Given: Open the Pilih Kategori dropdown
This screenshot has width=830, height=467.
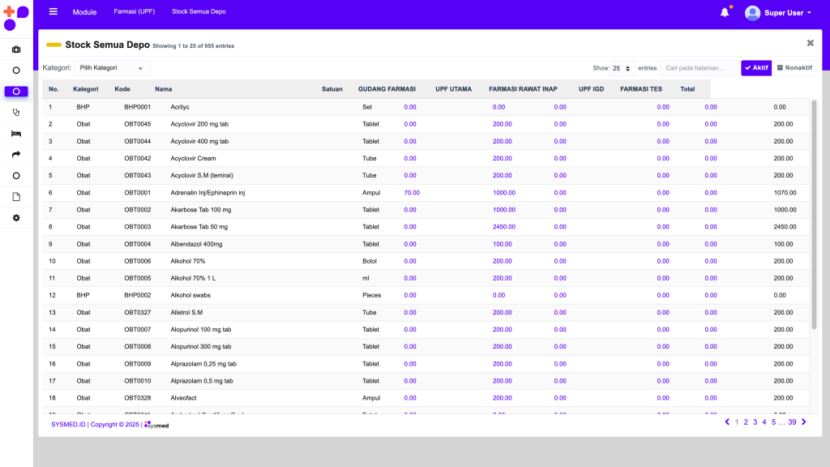Looking at the screenshot, I should pyautogui.click(x=113, y=68).
